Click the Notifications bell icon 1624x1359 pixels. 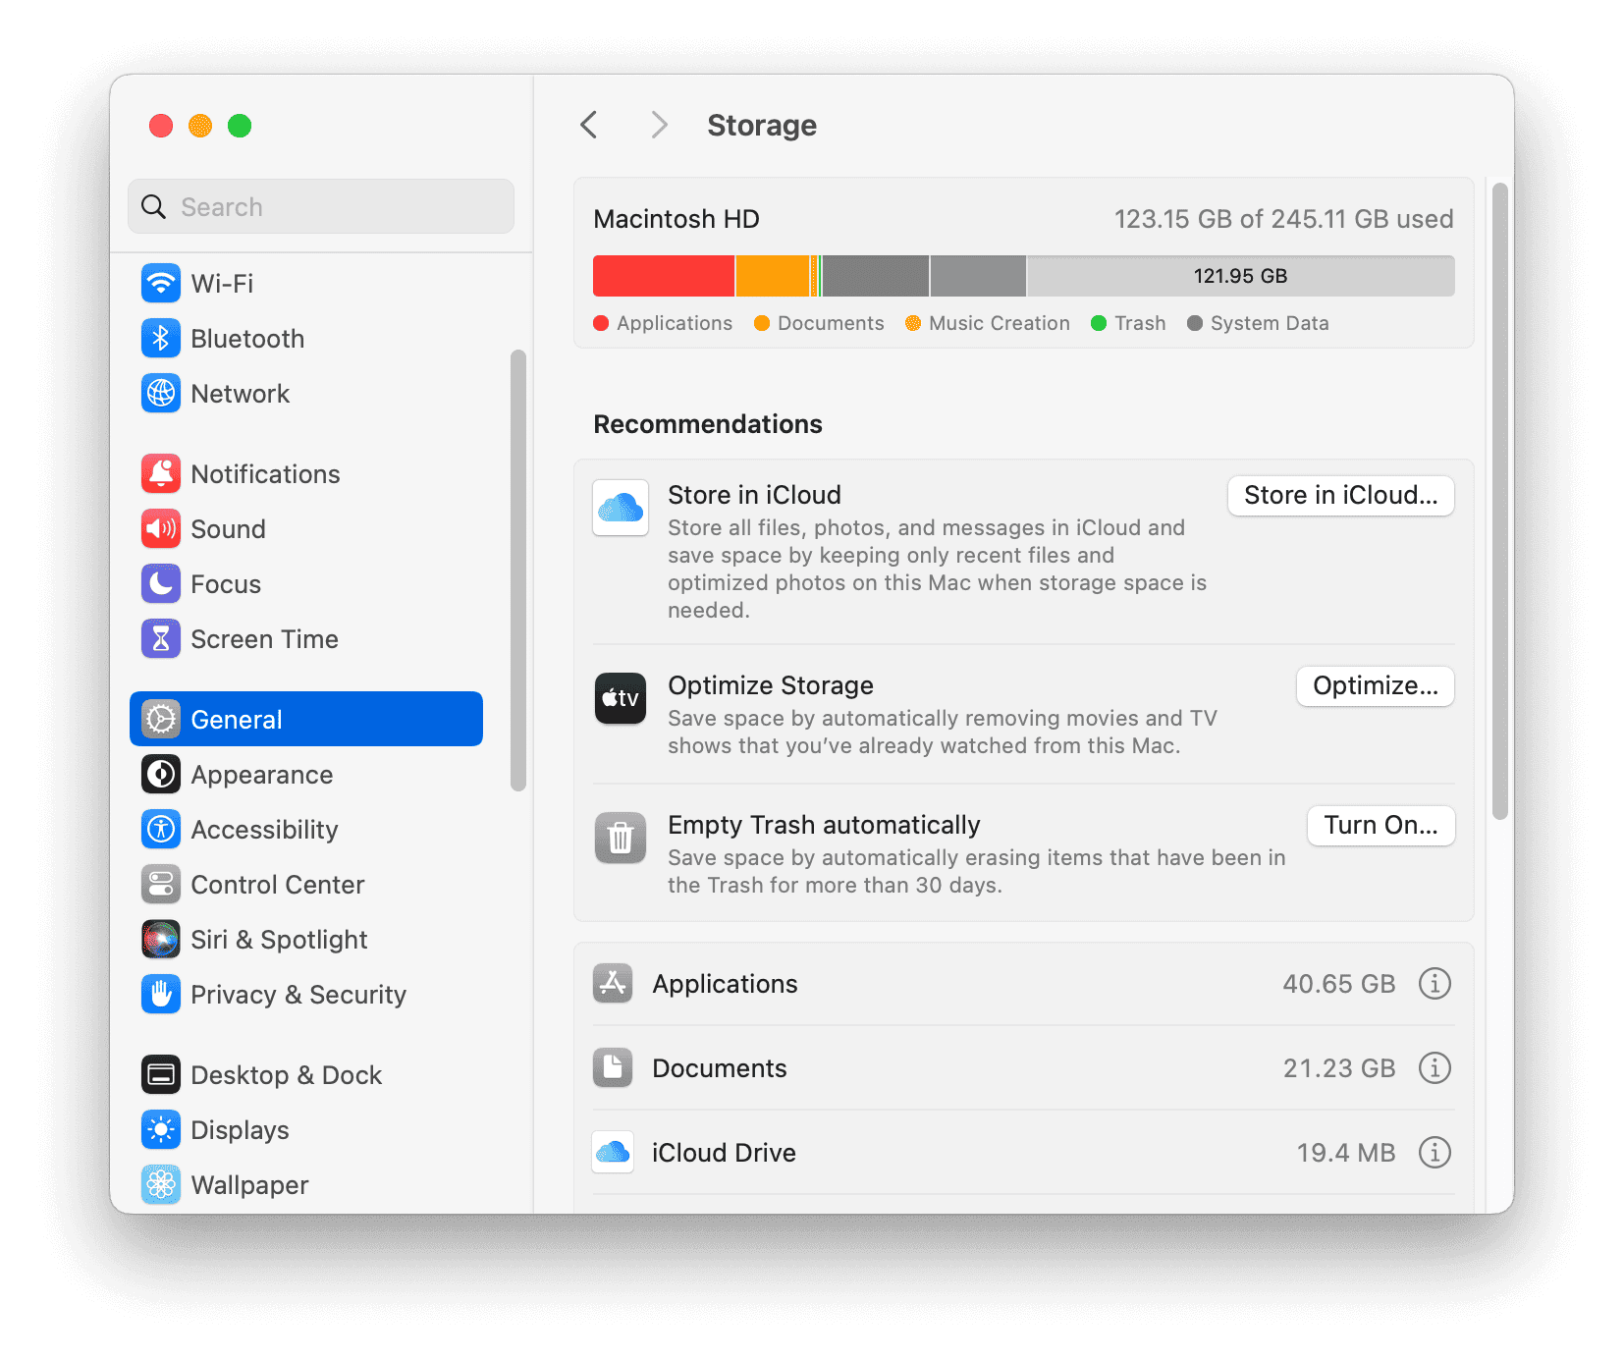tap(161, 474)
